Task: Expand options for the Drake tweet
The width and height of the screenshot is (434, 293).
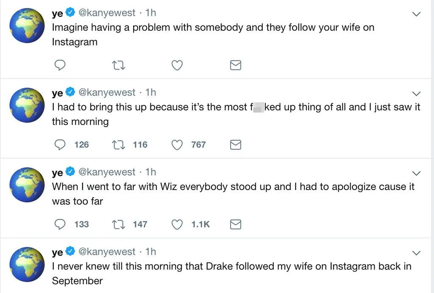Action: [416, 253]
